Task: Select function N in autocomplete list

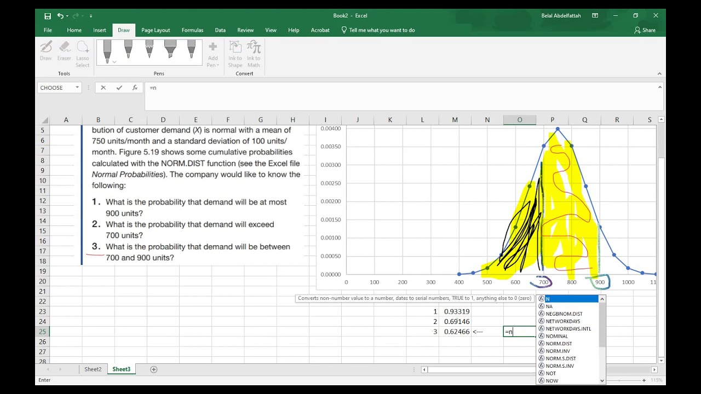Action: 568,299
